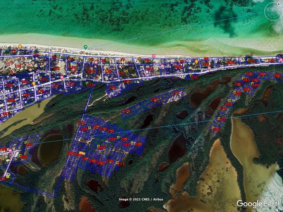
Task: Click the brown pin beside block 78
Action: tap(139, 59)
